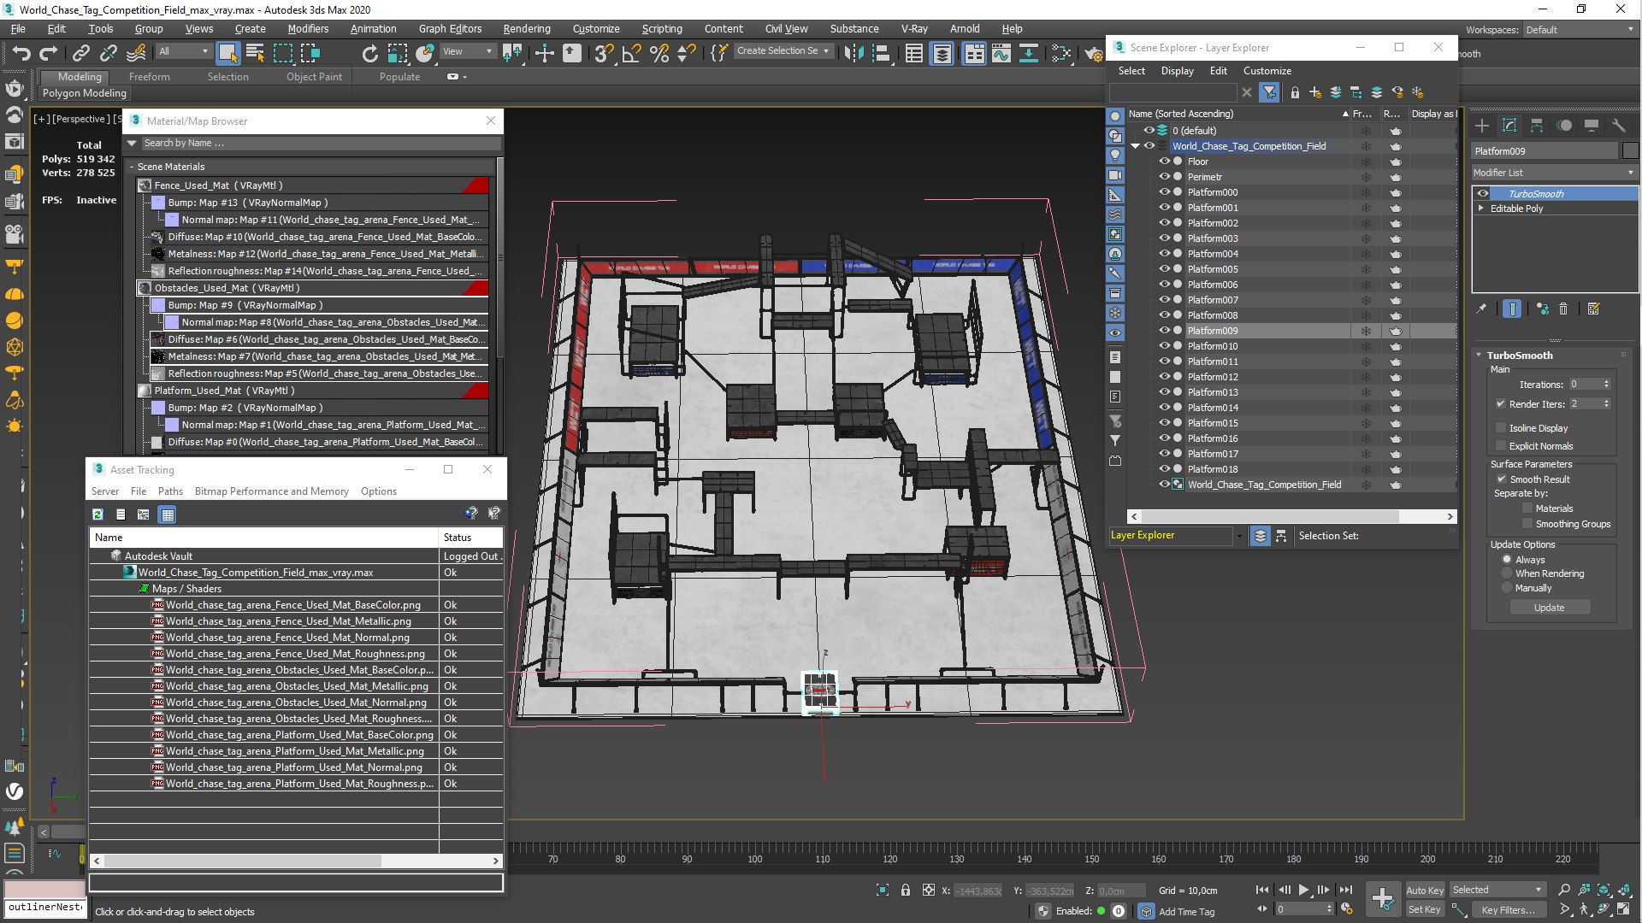Click the Refresh icon in Asset Tracking
Screen dimensions: 1642x923
[x=97, y=514]
